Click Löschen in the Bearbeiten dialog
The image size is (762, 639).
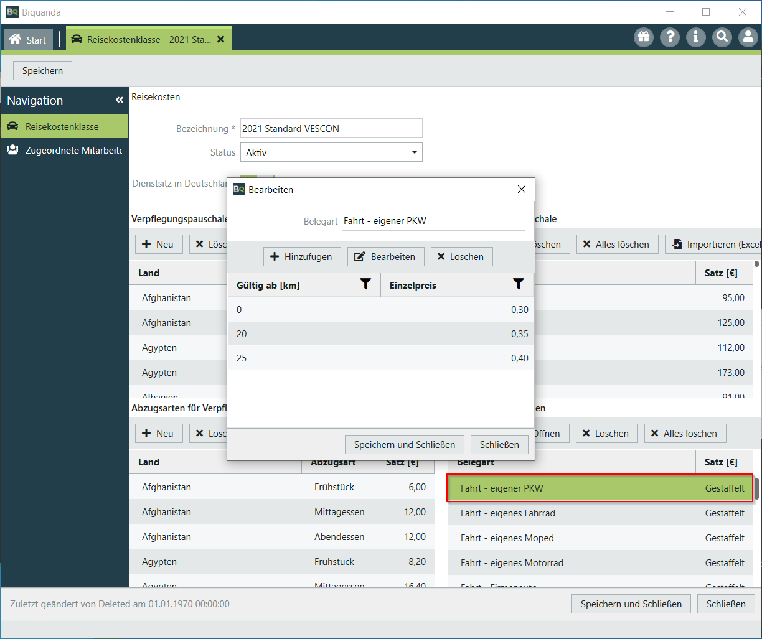(461, 257)
